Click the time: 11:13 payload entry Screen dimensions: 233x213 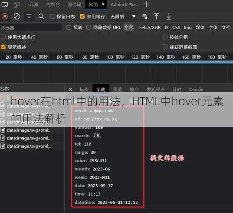tap(88, 194)
